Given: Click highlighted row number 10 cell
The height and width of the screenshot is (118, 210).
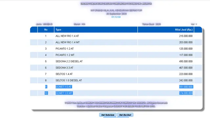Looking at the screenshot, I should pyautogui.click(x=46, y=93).
